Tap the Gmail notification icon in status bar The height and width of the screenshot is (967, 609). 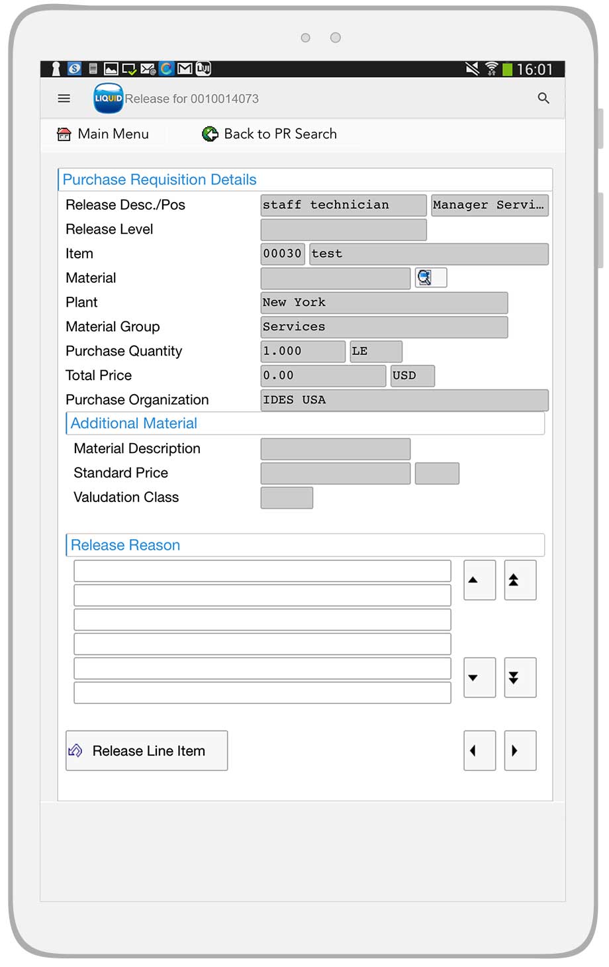point(185,69)
